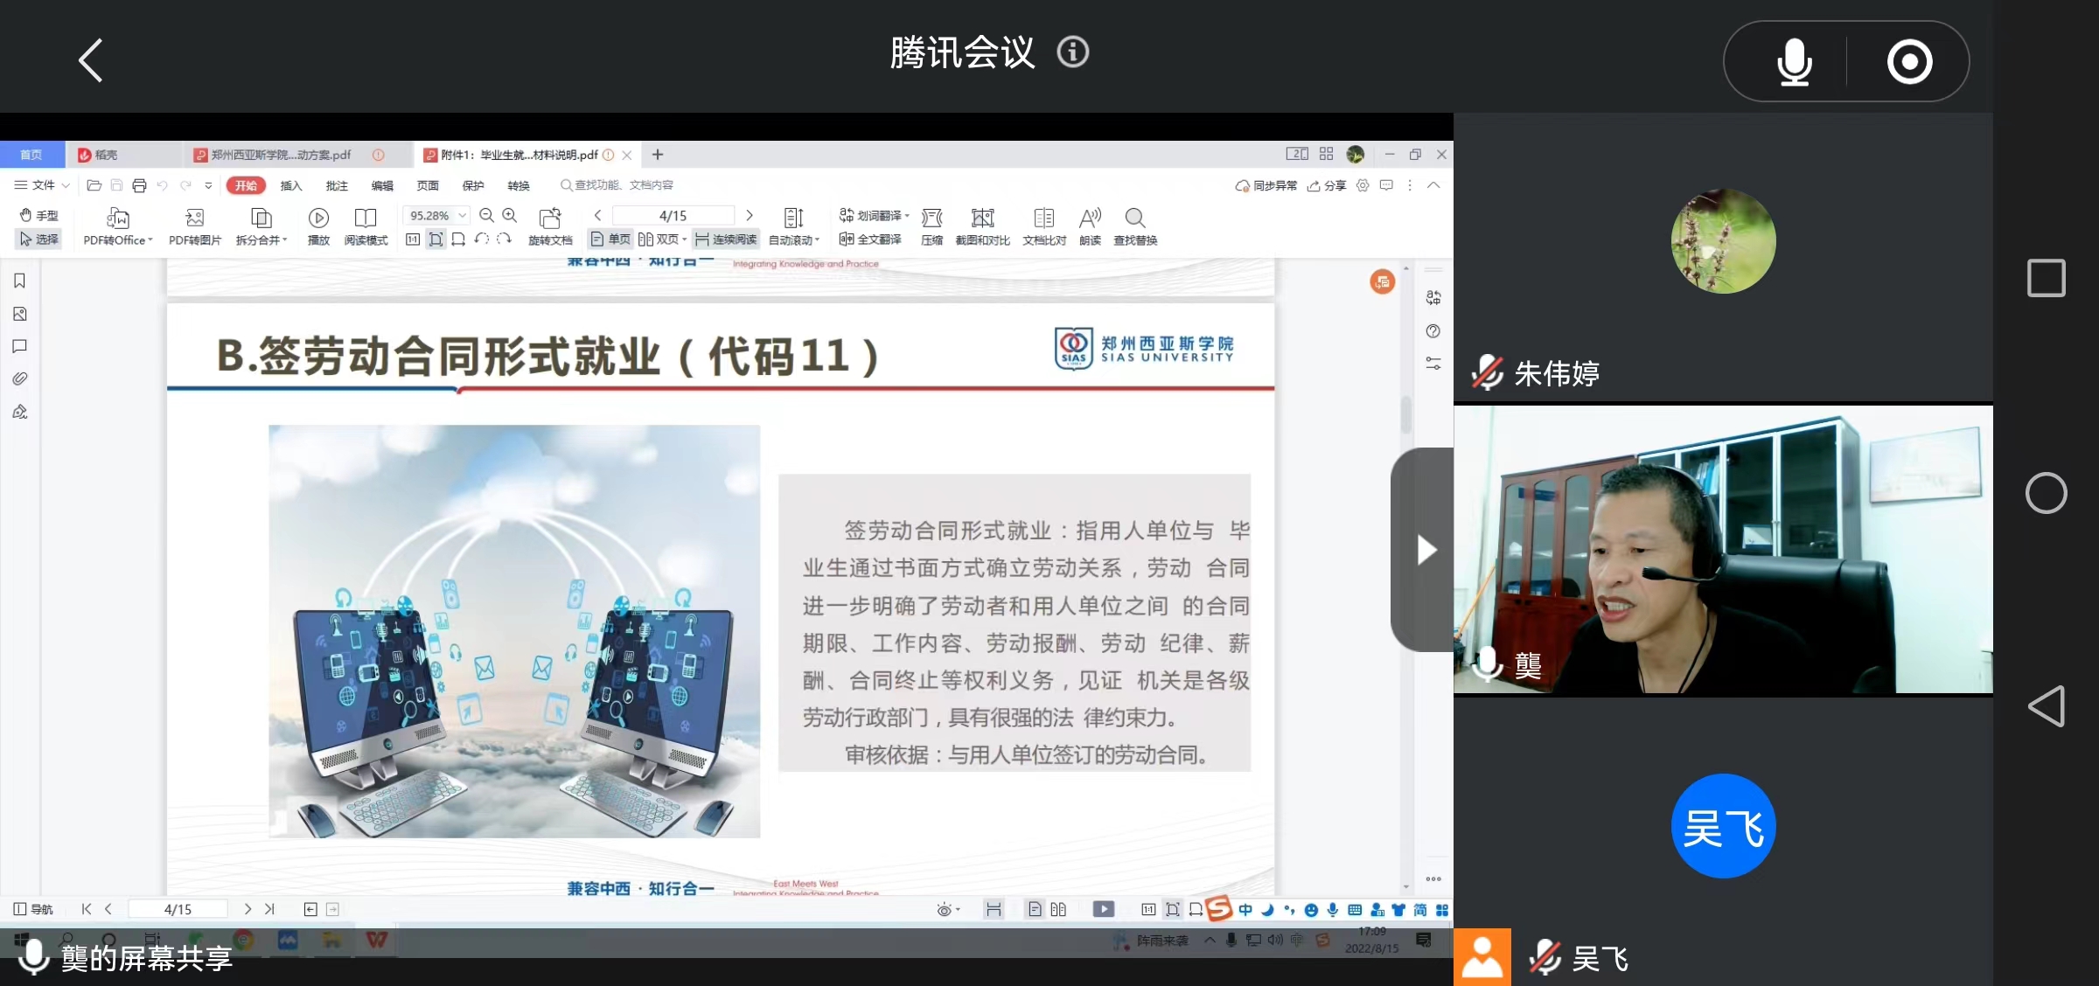Select the 选择 selection tool
Image resolution: width=2099 pixels, height=986 pixels.
(39, 239)
